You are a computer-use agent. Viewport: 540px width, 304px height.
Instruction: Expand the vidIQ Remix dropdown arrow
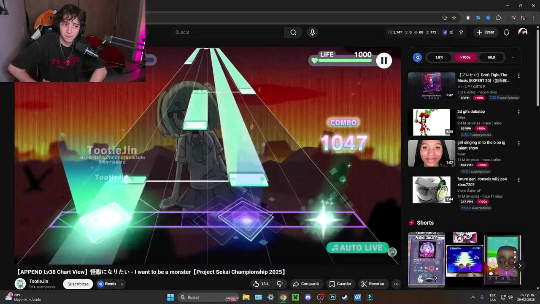[x=122, y=284]
